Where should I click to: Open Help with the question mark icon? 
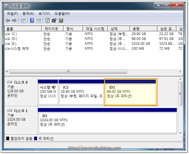click(32, 20)
